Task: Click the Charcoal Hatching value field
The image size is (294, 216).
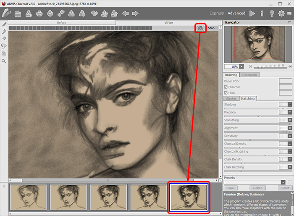Action: point(283,152)
